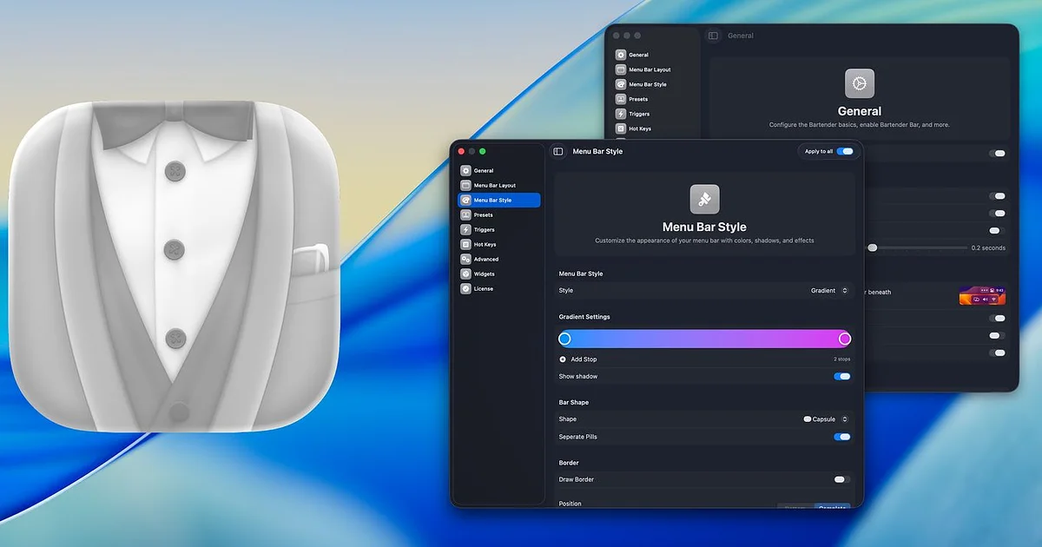Image resolution: width=1042 pixels, height=547 pixels.
Task: Open Presets in the front window sidebar
Action: tap(499, 215)
